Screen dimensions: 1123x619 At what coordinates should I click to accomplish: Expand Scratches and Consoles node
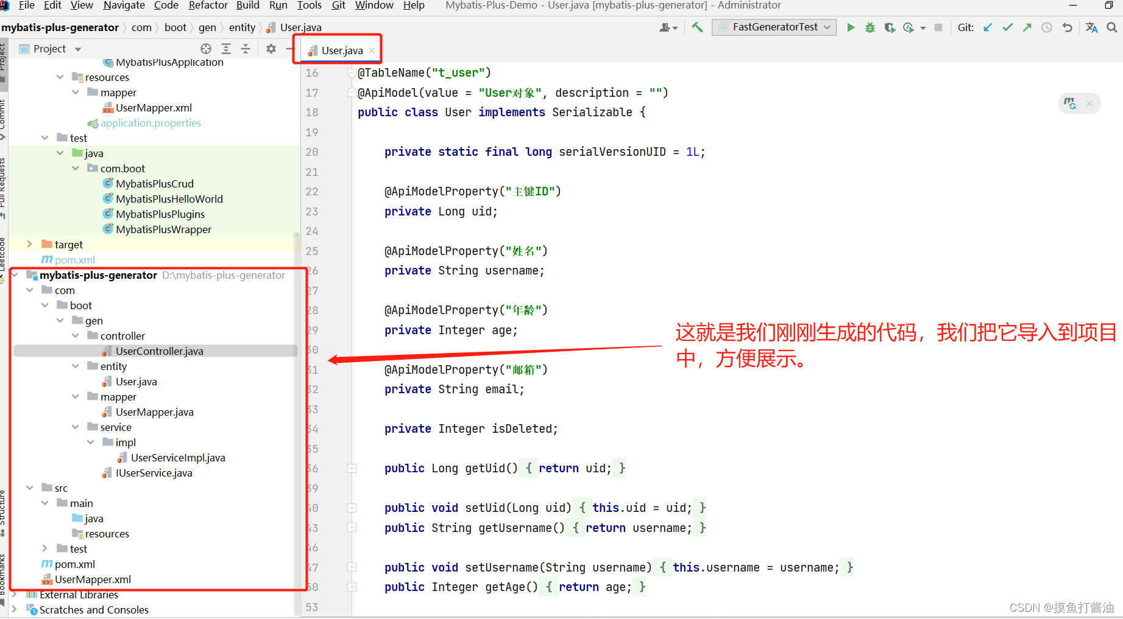(15, 609)
